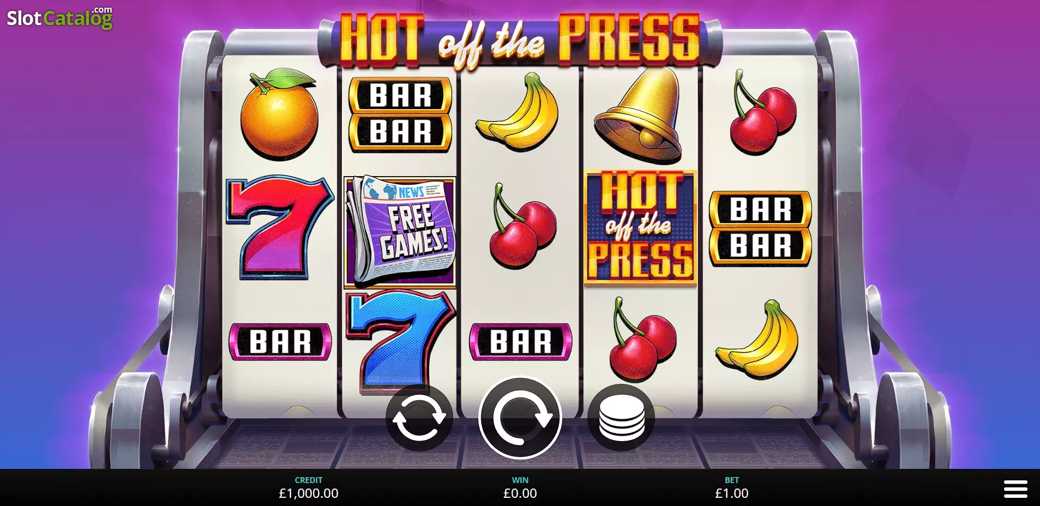Viewport: 1040px width, 506px height.
Task: Click the Hot off the Press wild symbol
Action: [x=640, y=228]
